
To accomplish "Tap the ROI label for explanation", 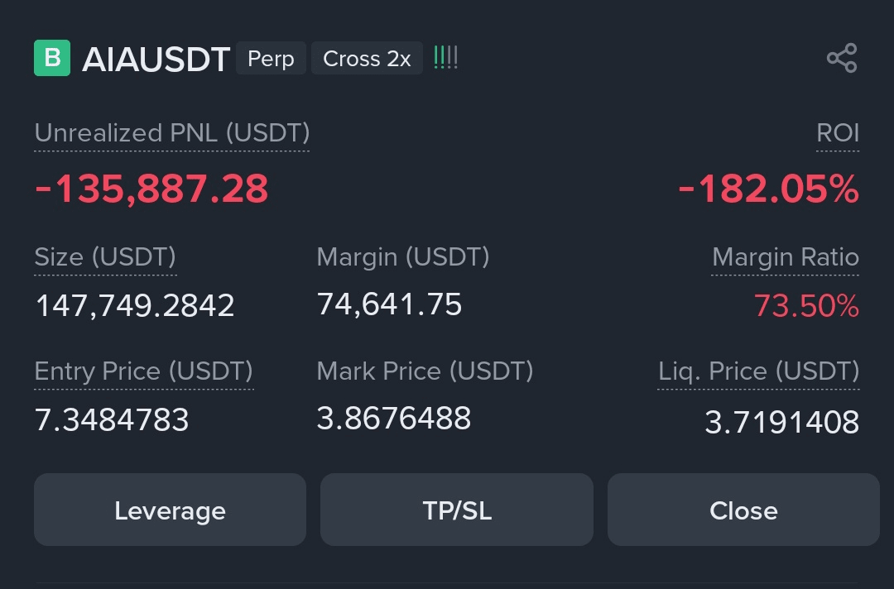I will (838, 133).
